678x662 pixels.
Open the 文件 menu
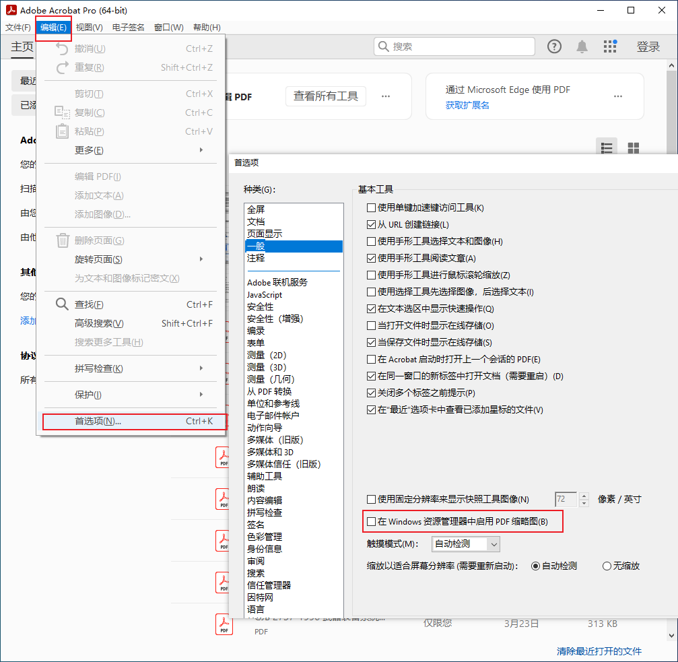pyautogui.click(x=18, y=27)
